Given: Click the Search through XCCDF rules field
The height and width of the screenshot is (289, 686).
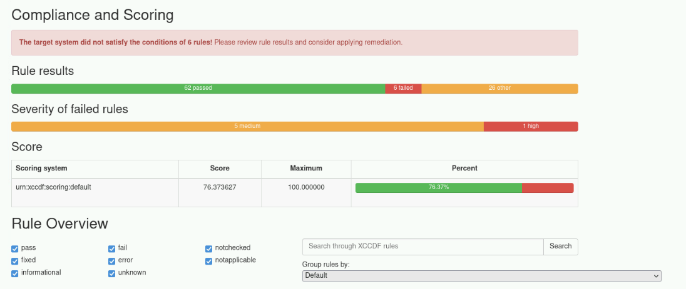Looking at the screenshot, I should [422, 247].
